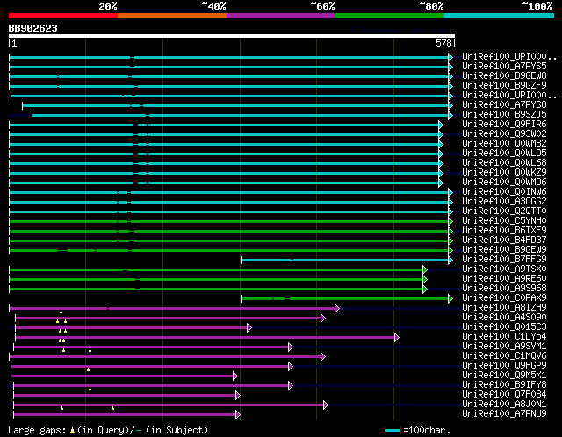Click the arrowhead ending the Q015C3 alignment
Image resolution: width=562 pixels, height=437 pixels.
249,328
